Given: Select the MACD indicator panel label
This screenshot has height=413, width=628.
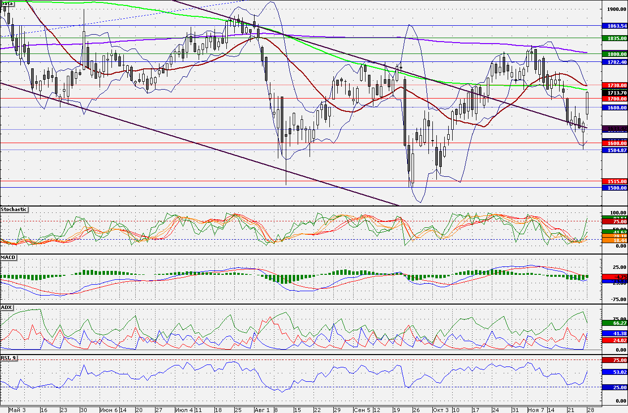Looking at the screenshot, I should point(8,258).
